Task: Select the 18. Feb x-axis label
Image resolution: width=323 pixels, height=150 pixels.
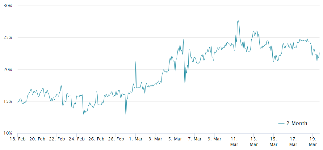Action: point(18,139)
